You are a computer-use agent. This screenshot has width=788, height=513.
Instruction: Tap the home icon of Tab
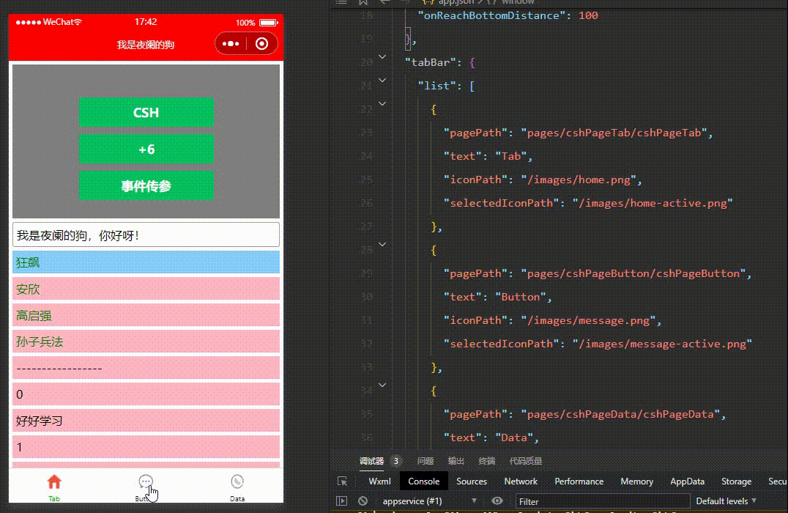(54, 481)
